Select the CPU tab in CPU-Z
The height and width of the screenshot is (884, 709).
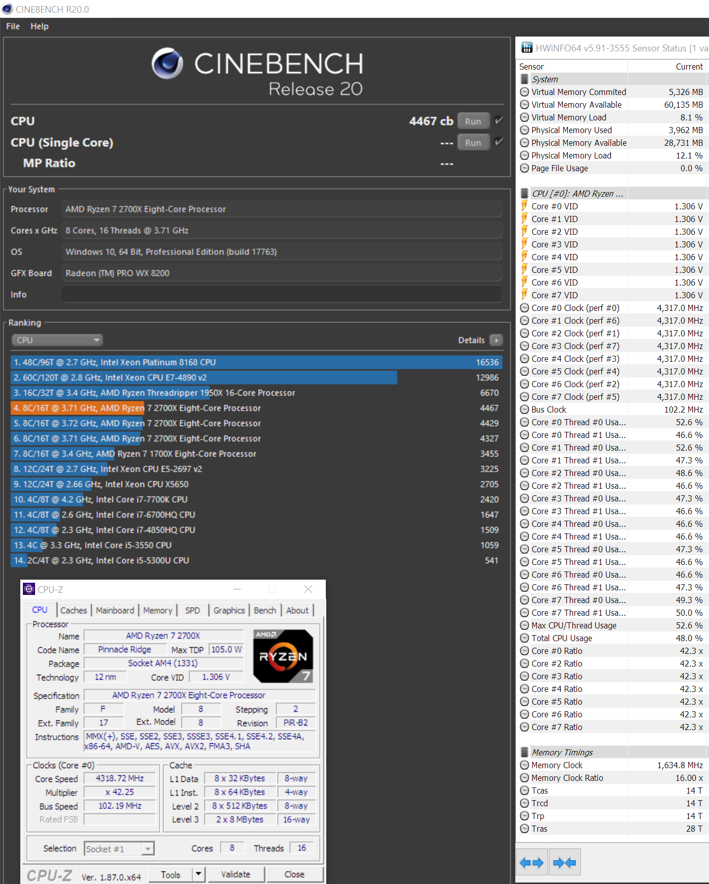coord(40,610)
